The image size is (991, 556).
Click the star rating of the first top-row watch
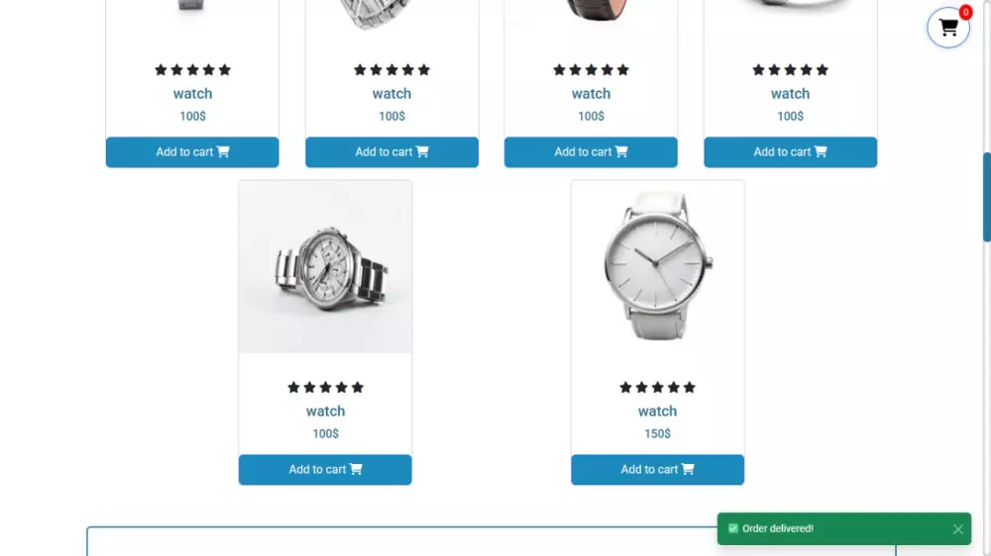pos(193,69)
